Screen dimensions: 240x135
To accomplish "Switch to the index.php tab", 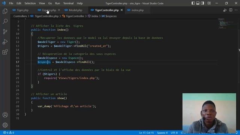I will pyautogui.click(x=138, y=10).
